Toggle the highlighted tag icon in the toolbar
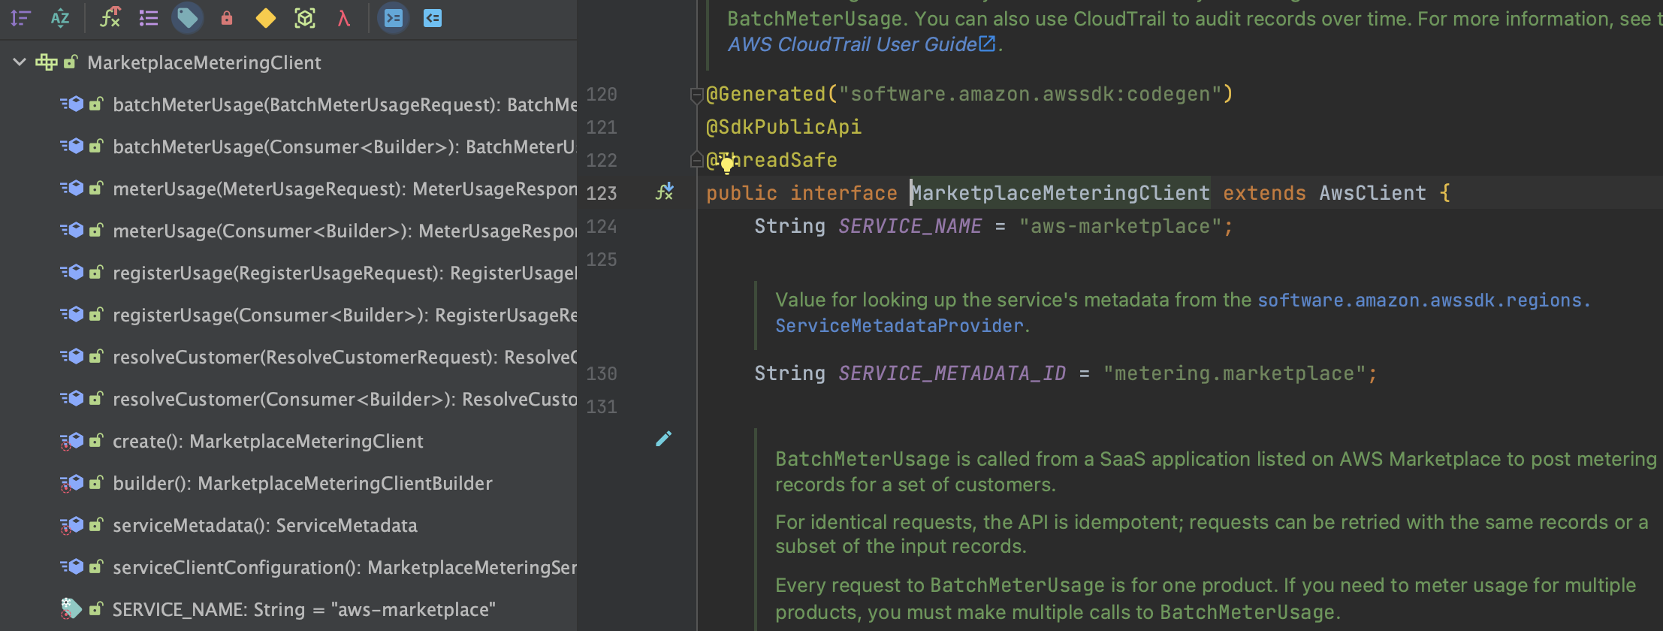The height and width of the screenshot is (631, 1663). coord(187,18)
